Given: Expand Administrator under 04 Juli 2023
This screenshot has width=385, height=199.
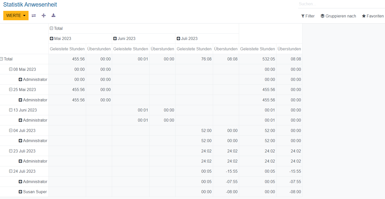Looking at the screenshot, I should tap(33, 141).
